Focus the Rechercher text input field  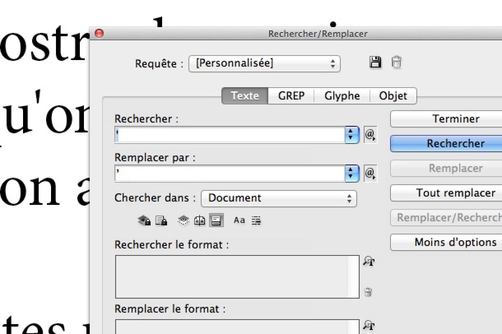(230, 135)
